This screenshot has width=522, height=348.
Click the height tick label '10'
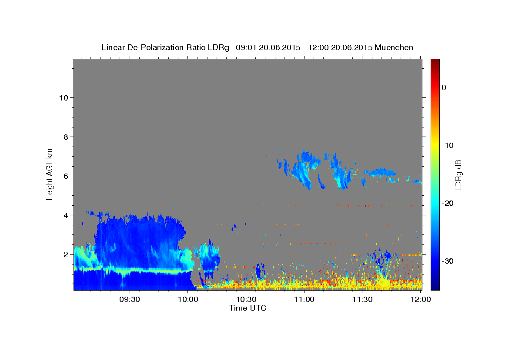[x=64, y=97]
